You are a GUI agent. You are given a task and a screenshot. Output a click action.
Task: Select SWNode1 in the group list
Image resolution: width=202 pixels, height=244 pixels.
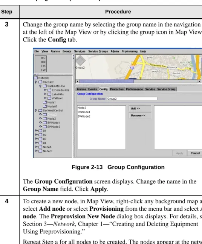[x=84, y=112]
